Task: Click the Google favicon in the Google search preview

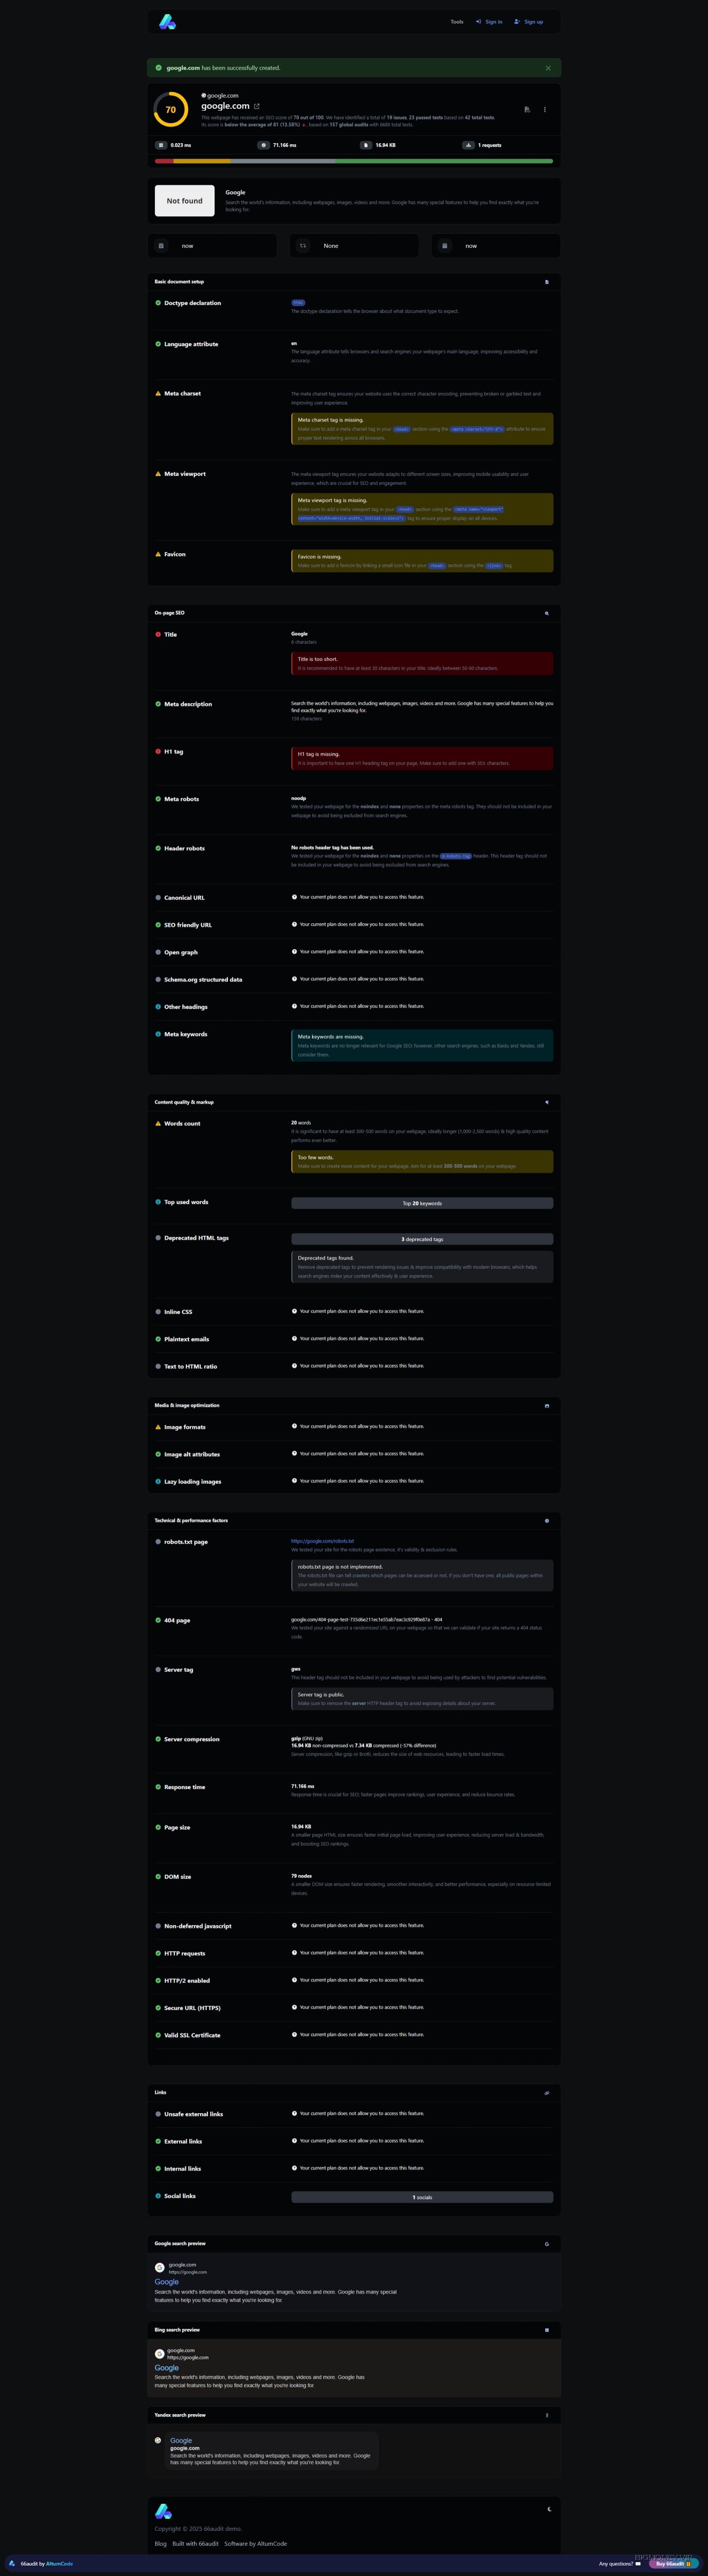Action: 160,2268
